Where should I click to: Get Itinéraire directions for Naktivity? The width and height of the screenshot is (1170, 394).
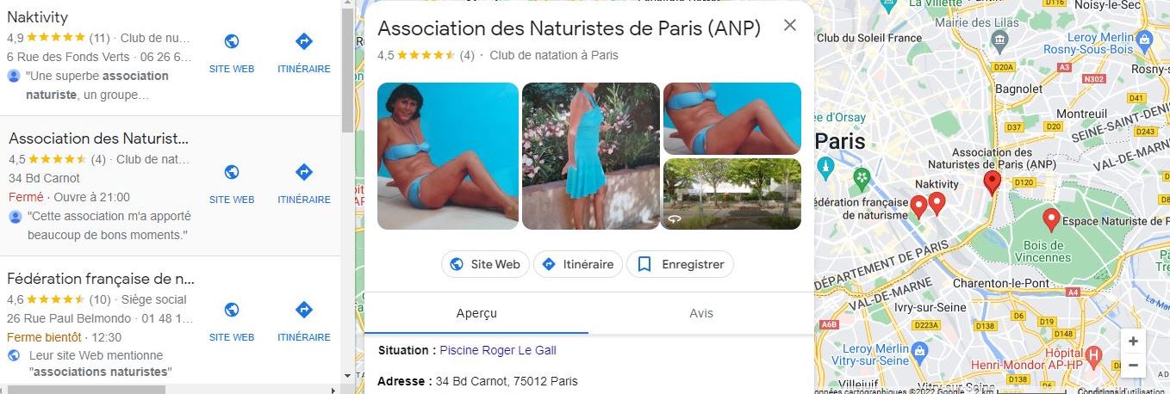tap(304, 41)
